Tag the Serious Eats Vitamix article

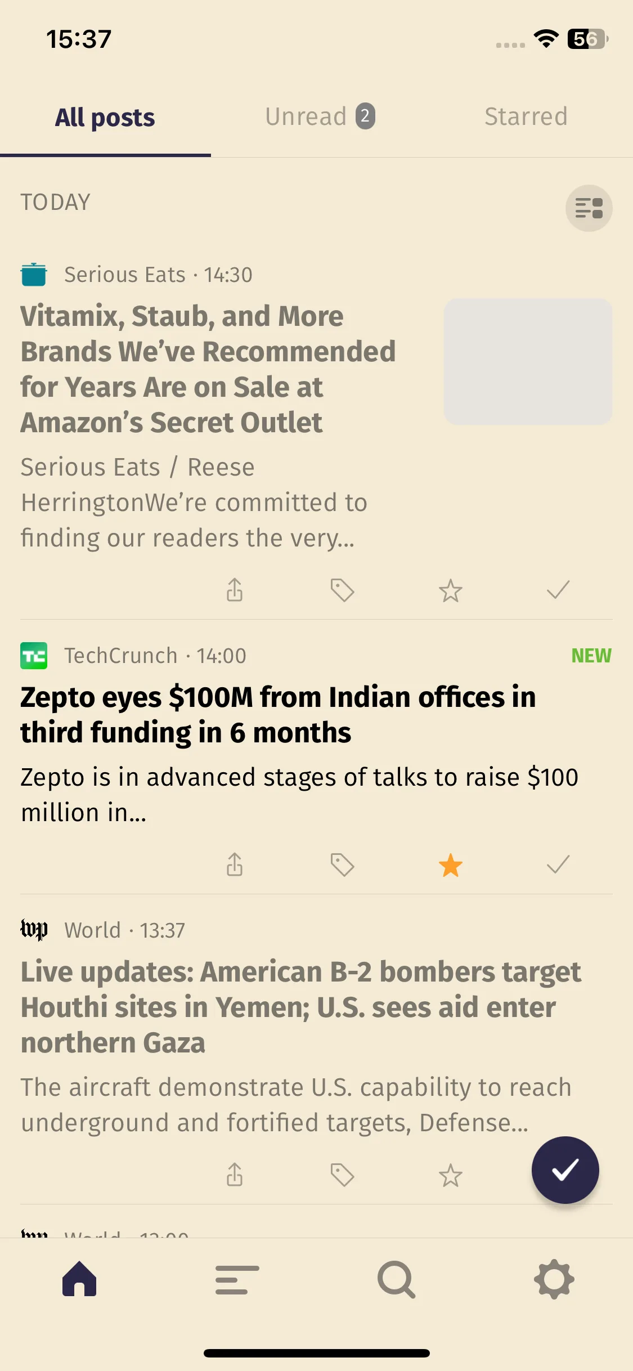coord(342,590)
